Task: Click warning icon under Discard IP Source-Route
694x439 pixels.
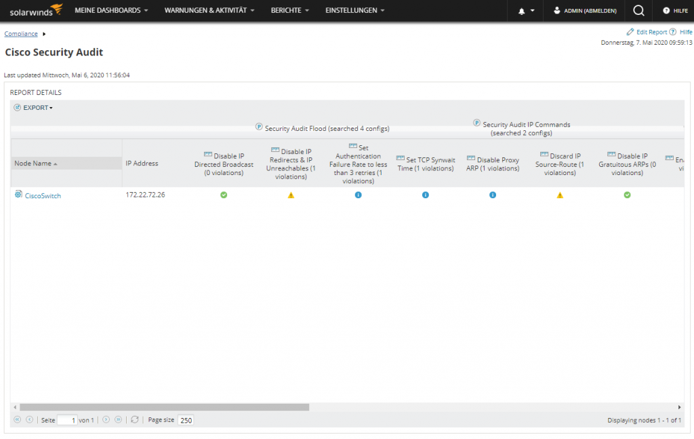Action: click(560, 195)
